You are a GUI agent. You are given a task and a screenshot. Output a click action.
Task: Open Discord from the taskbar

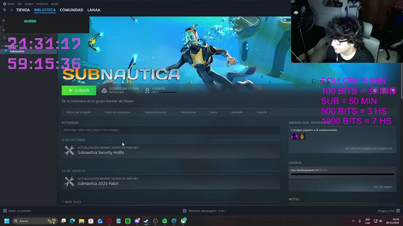[137, 221]
